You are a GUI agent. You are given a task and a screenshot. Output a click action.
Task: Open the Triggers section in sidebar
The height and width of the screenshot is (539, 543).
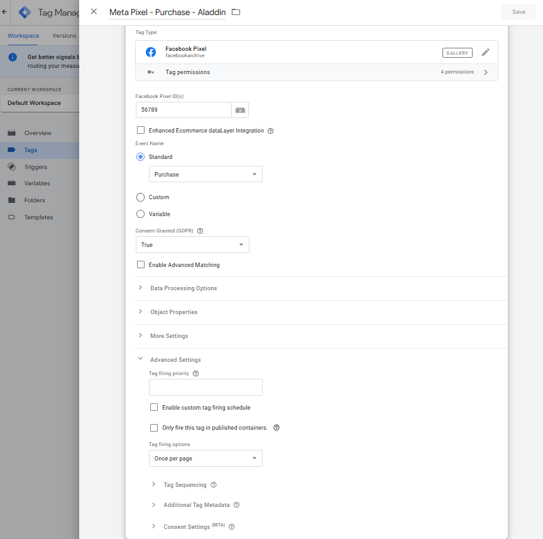[35, 167]
